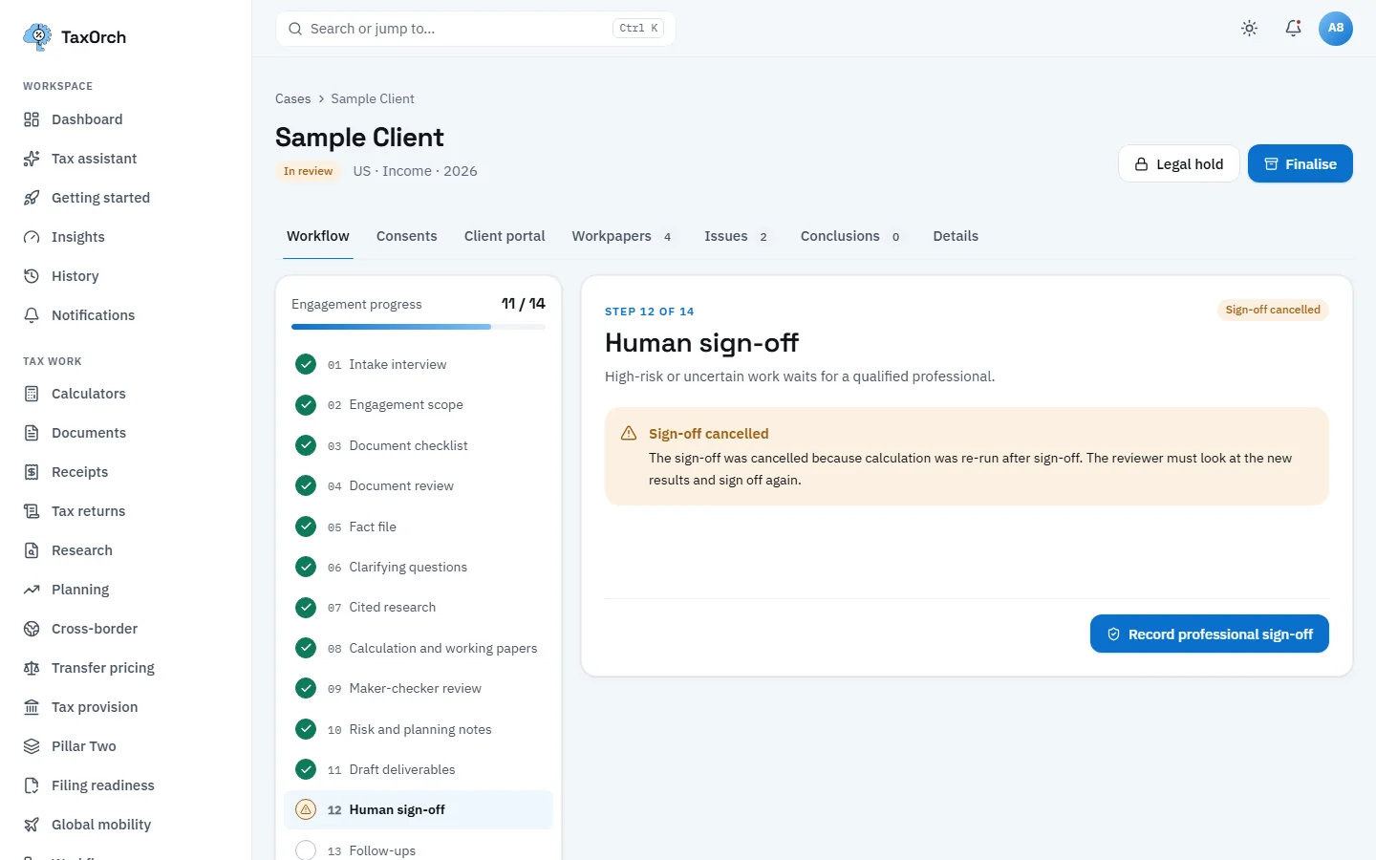
Task: Click Record professional sign-off button
Action: tap(1210, 634)
